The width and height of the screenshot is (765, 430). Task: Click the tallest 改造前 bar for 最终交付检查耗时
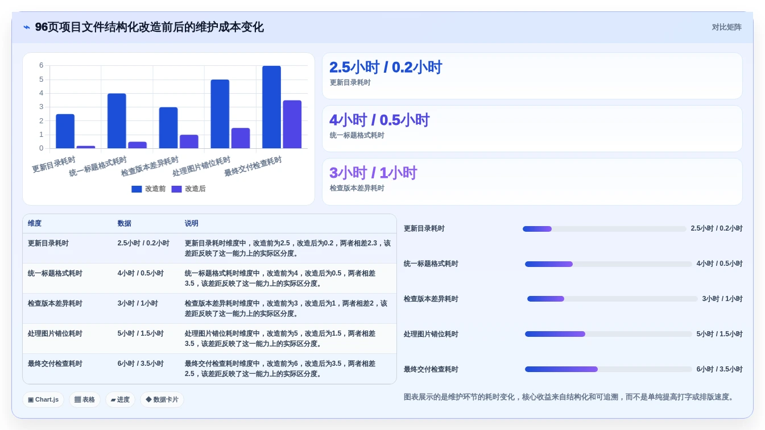(x=271, y=107)
